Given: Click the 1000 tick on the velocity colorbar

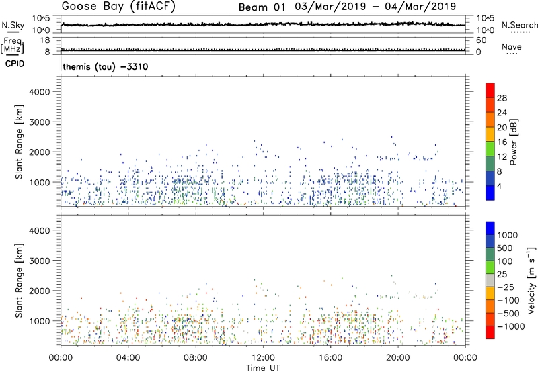Looking at the screenshot, I should click(x=508, y=235).
